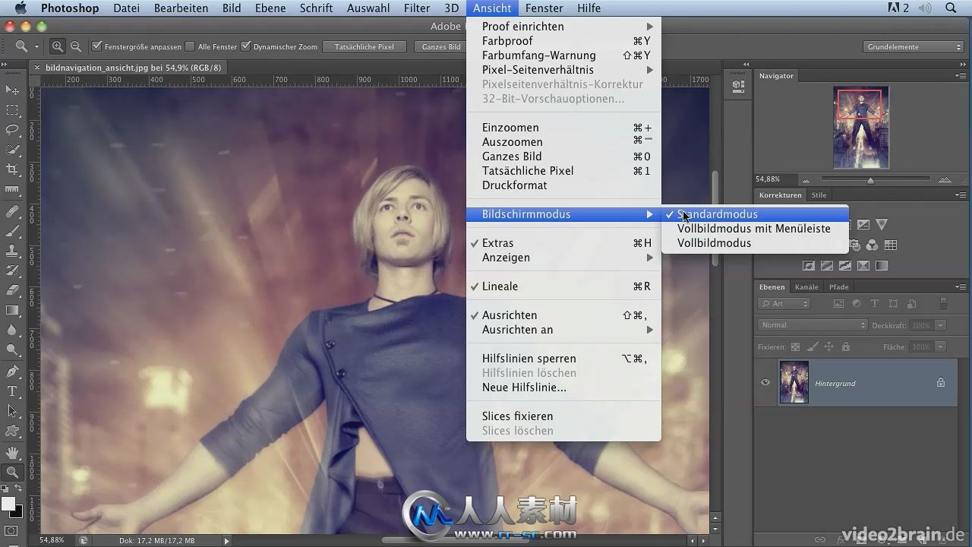Open the Zoom tool preset picker arrow
972x547 pixels.
[x=36, y=46]
